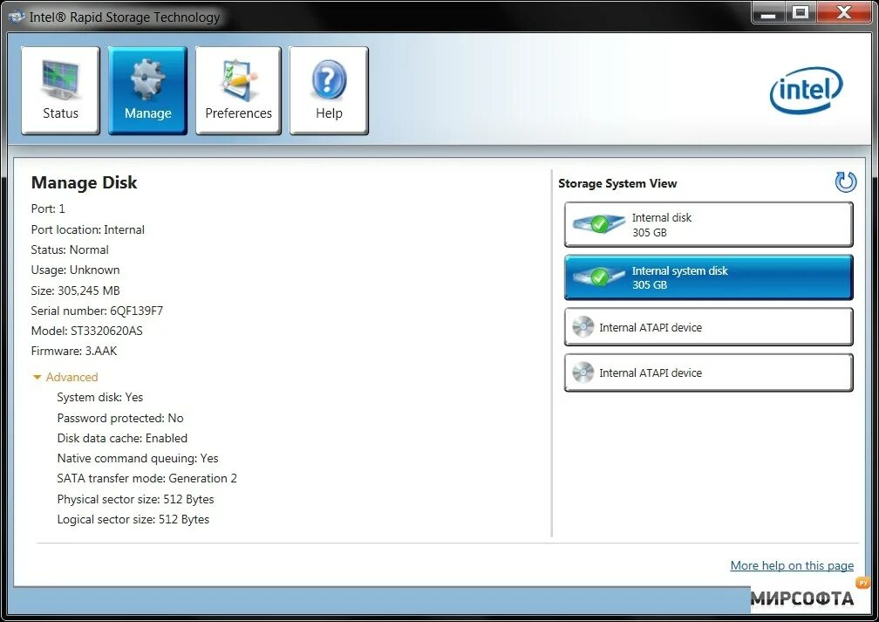Click the Password protected: No text
The width and height of the screenshot is (879, 622).
pos(120,418)
